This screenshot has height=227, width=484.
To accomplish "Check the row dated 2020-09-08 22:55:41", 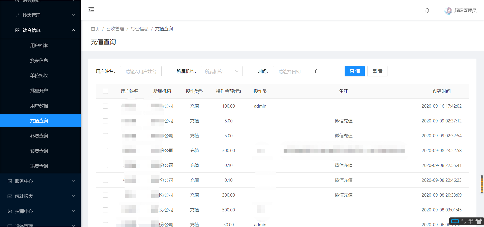I will coord(105,165).
